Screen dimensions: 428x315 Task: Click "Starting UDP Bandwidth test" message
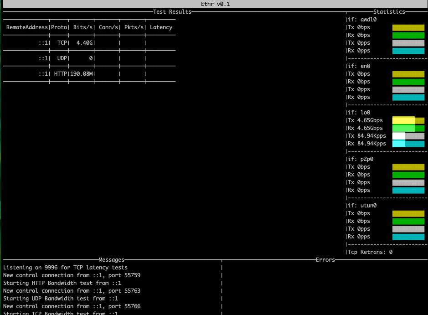click(x=61, y=298)
